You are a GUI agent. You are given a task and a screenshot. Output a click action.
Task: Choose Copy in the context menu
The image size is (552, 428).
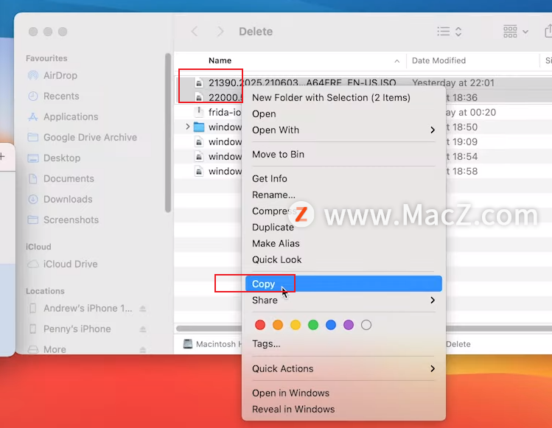point(343,284)
